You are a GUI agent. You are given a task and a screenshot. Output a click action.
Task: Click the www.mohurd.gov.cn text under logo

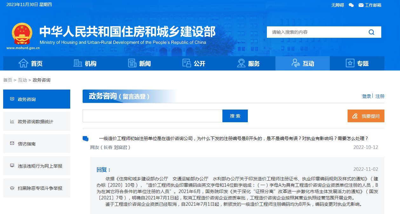(x=23, y=48)
